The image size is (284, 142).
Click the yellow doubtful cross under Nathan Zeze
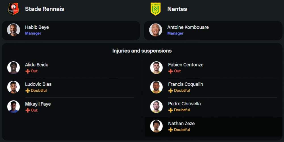[x=171, y=130]
